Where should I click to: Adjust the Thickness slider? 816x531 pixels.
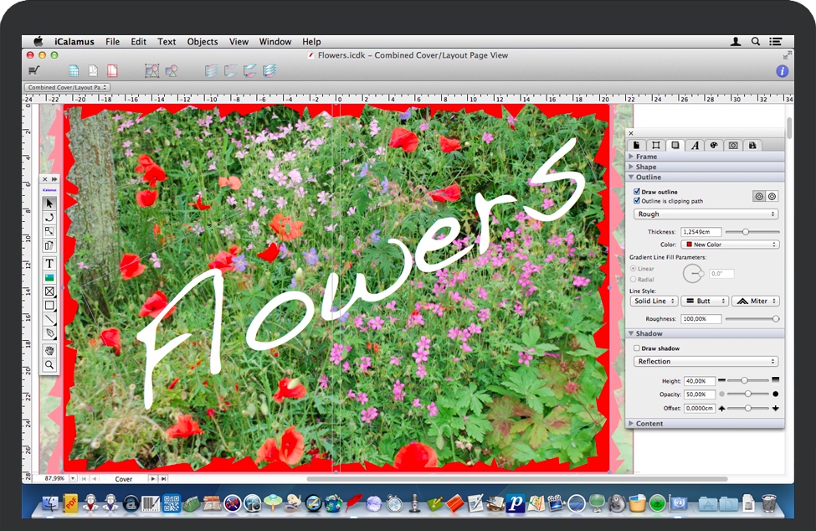coord(752,232)
